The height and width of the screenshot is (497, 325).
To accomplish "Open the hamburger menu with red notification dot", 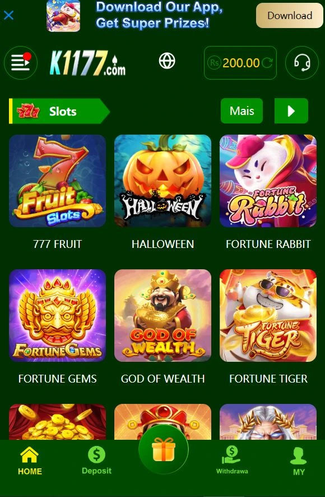I will [x=21, y=62].
